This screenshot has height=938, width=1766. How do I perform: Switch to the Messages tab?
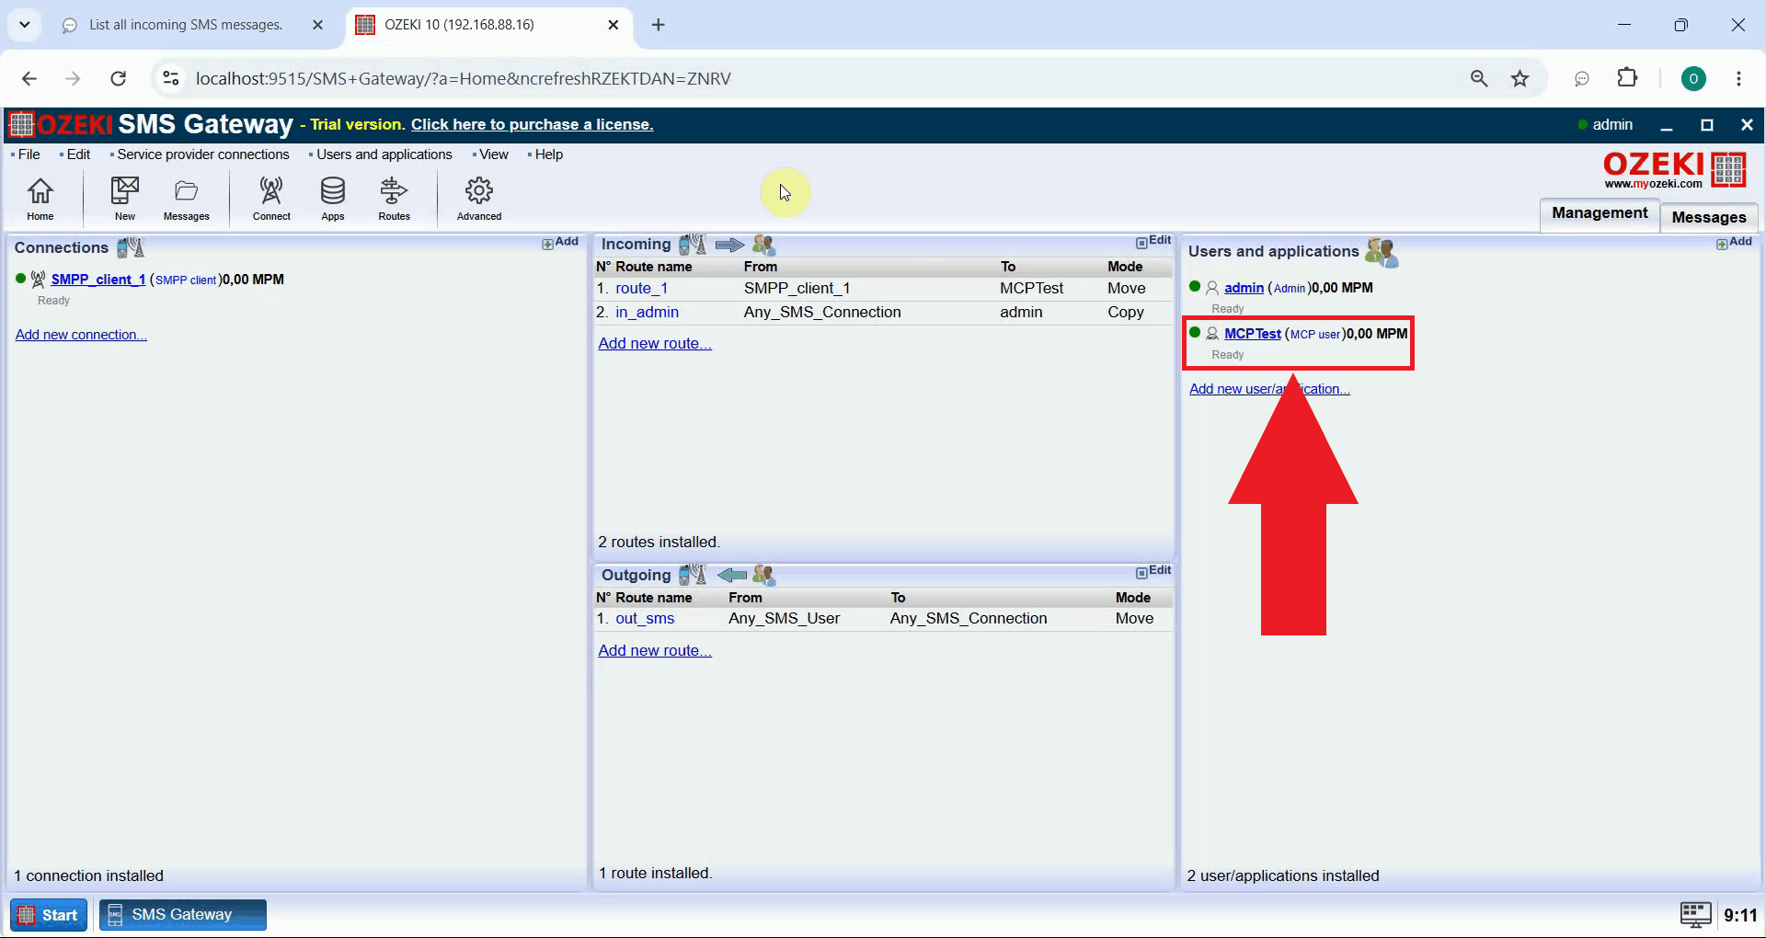click(1709, 217)
